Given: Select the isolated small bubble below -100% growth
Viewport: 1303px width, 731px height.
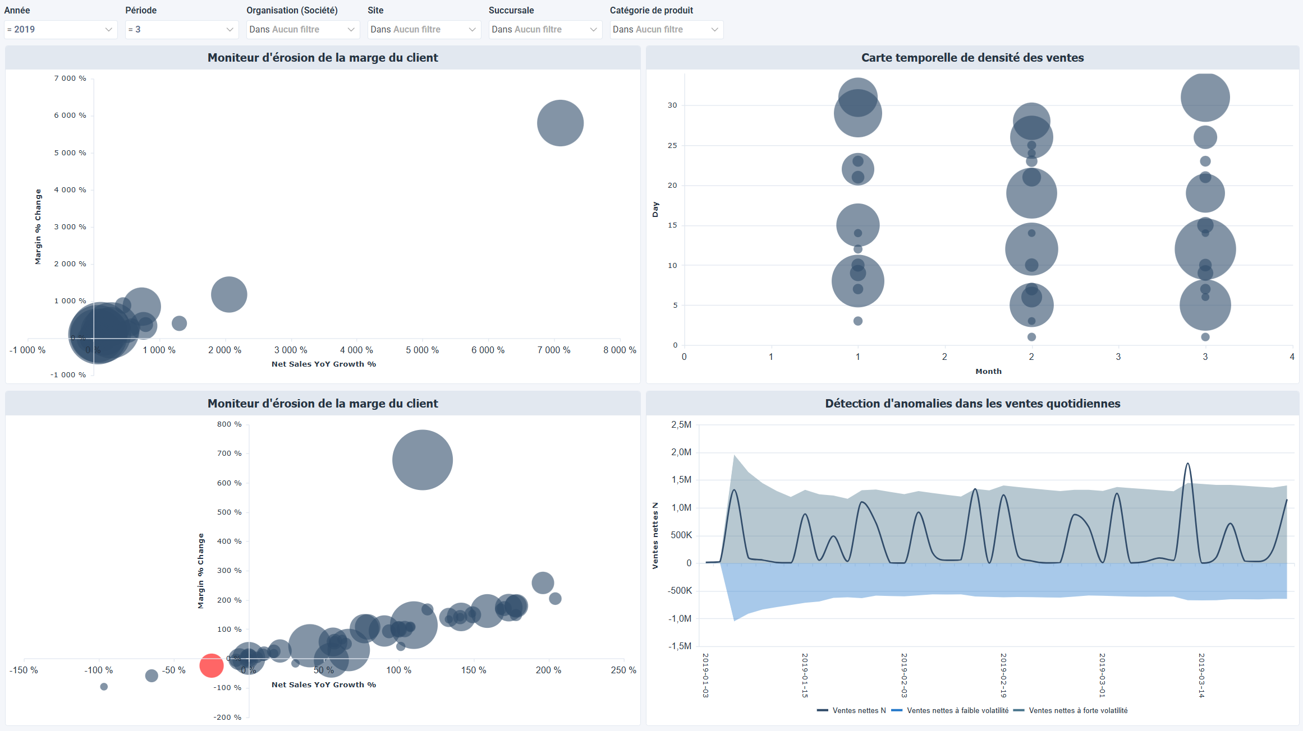Looking at the screenshot, I should [104, 686].
